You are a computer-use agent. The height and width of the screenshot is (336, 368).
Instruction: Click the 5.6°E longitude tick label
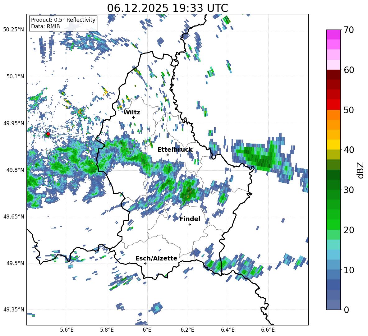pos(67,330)
